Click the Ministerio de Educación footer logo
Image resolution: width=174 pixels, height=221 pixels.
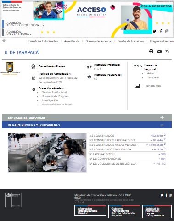tap(13, 200)
